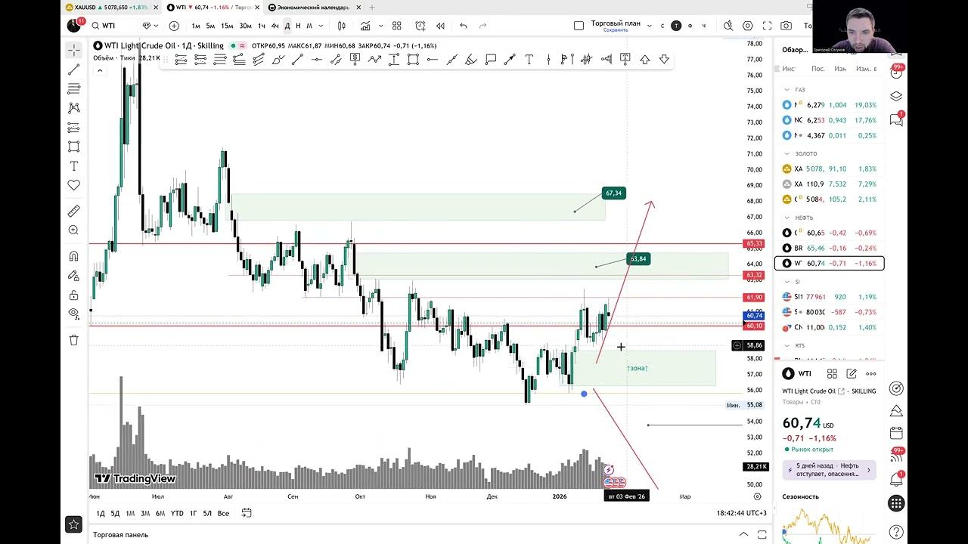The width and height of the screenshot is (968, 544).
Task: Undo the last chart action
Action: tap(464, 26)
